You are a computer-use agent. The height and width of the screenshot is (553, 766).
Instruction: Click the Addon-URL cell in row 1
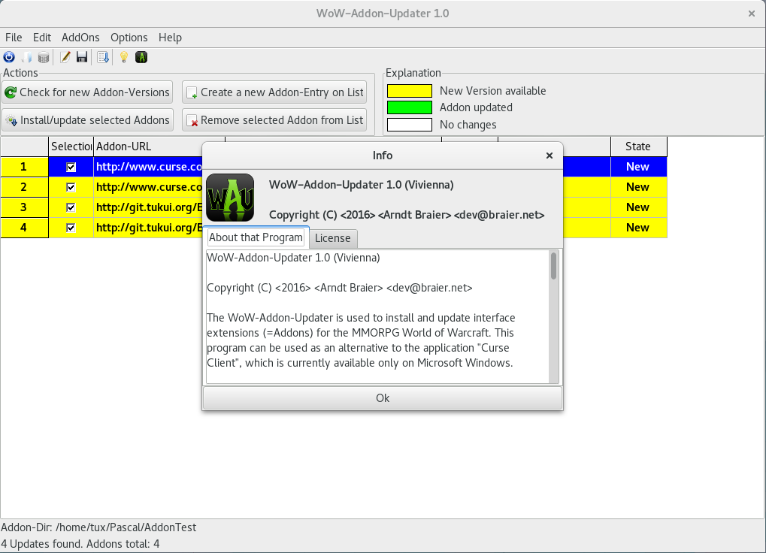(148, 167)
